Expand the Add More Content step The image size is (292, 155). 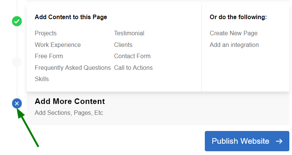point(70,101)
